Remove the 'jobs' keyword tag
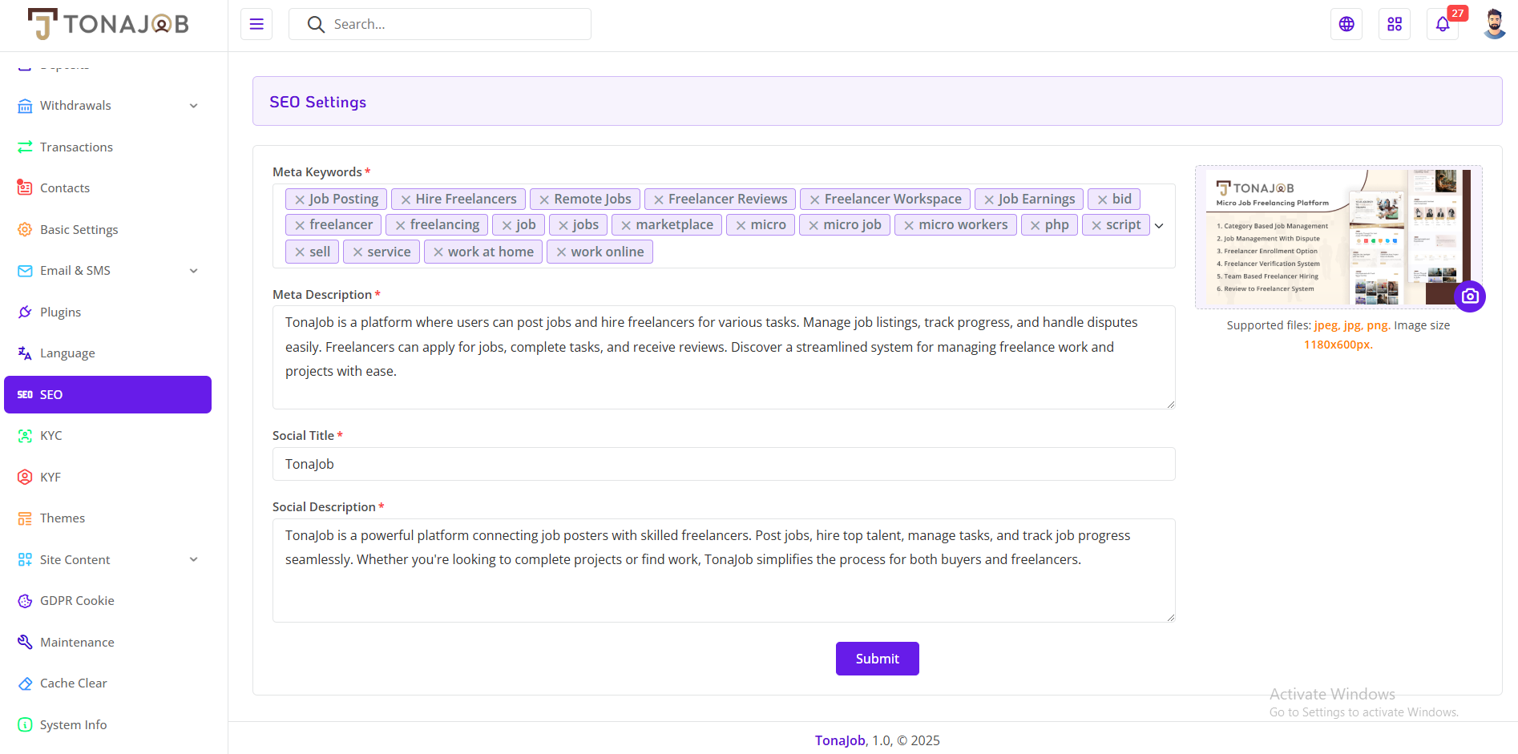1518x754 pixels. point(563,225)
